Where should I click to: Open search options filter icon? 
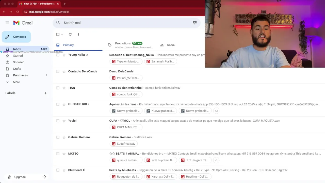195,23
